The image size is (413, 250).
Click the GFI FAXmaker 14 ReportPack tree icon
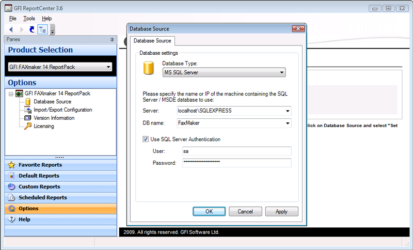(19, 93)
